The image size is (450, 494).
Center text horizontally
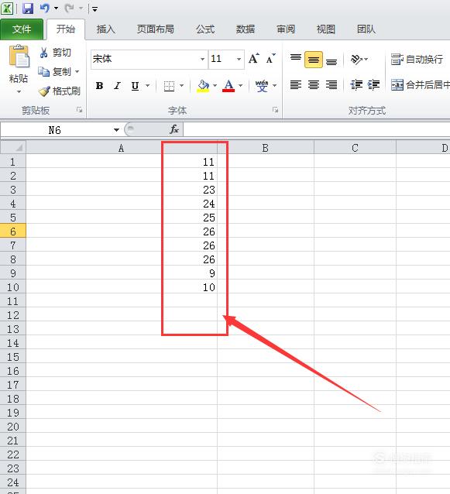coord(314,84)
